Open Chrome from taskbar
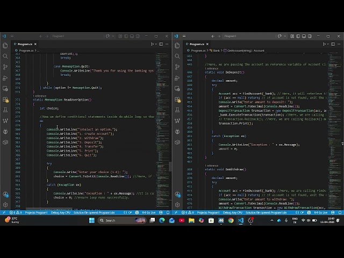Screen dimensions: 344x258 (x=231, y=220)
